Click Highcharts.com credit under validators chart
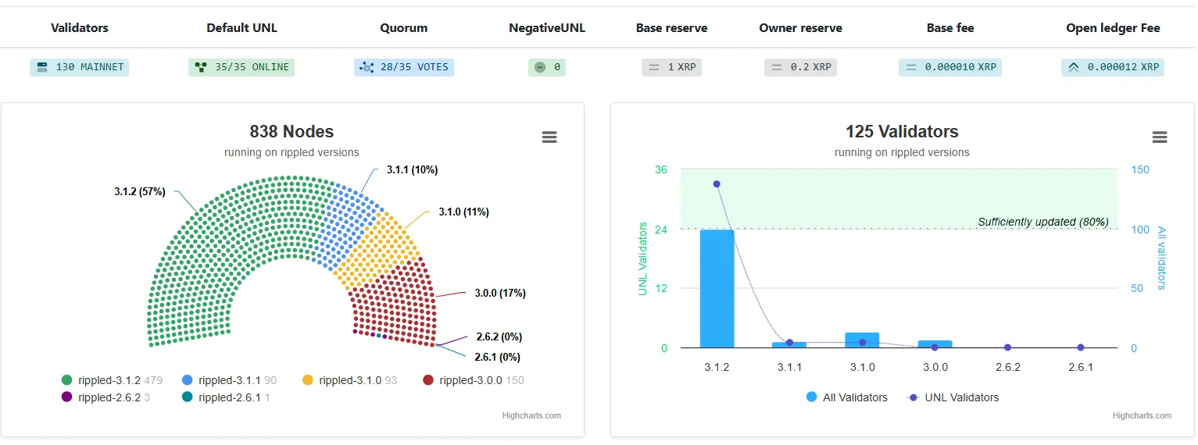 1142,415
